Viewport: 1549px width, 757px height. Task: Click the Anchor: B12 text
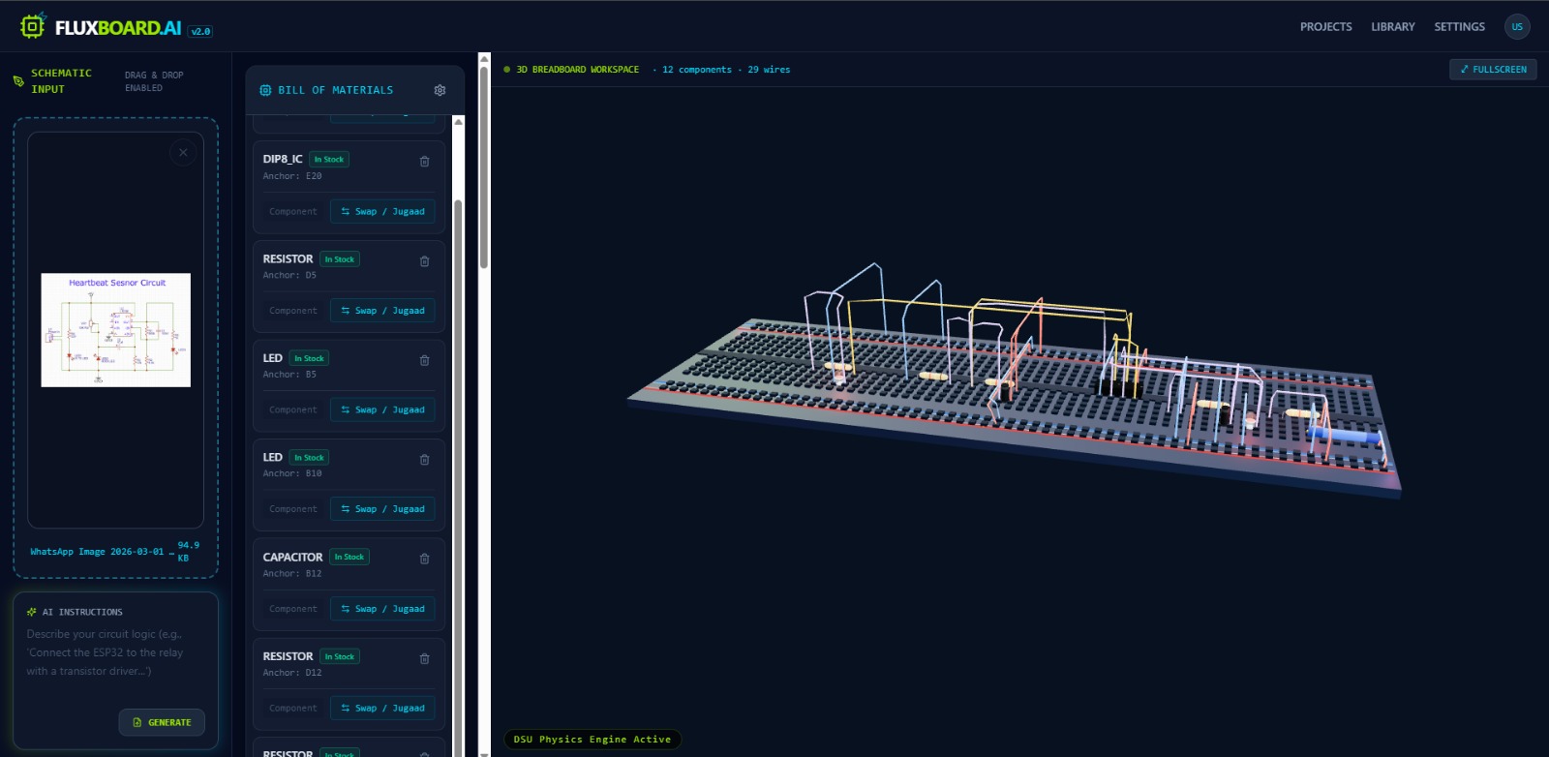292,574
